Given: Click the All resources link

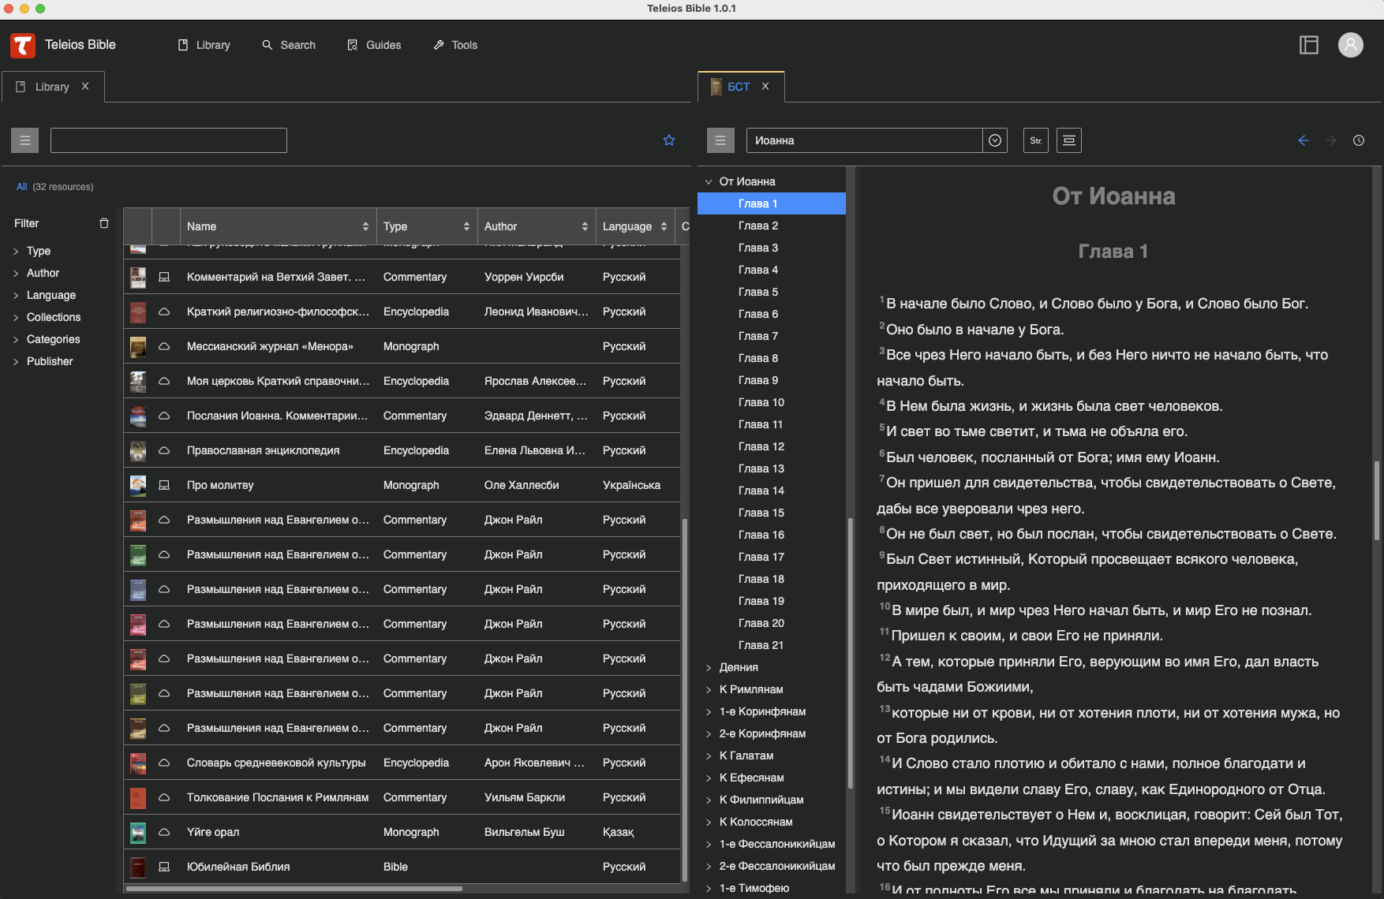Looking at the screenshot, I should (22, 187).
